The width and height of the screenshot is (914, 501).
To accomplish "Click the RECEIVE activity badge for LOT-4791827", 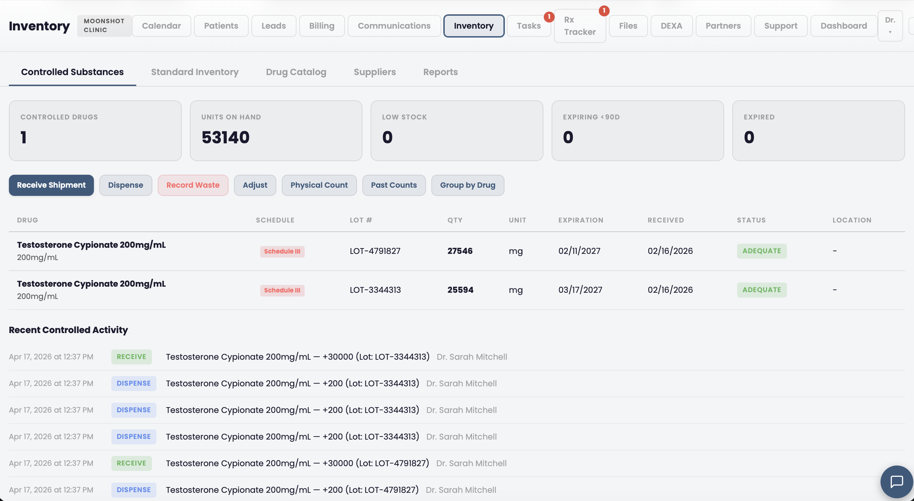I will pos(131,463).
